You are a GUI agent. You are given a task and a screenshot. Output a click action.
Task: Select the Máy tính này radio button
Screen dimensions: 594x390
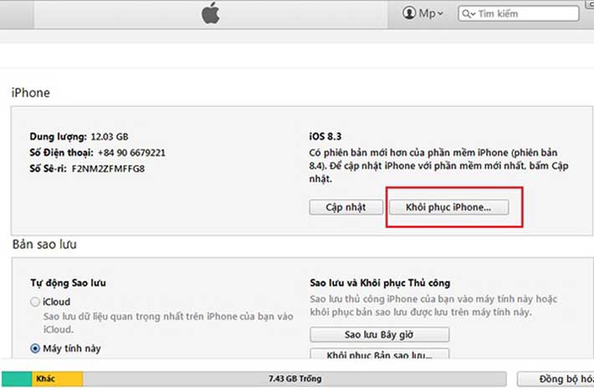pos(35,348)
